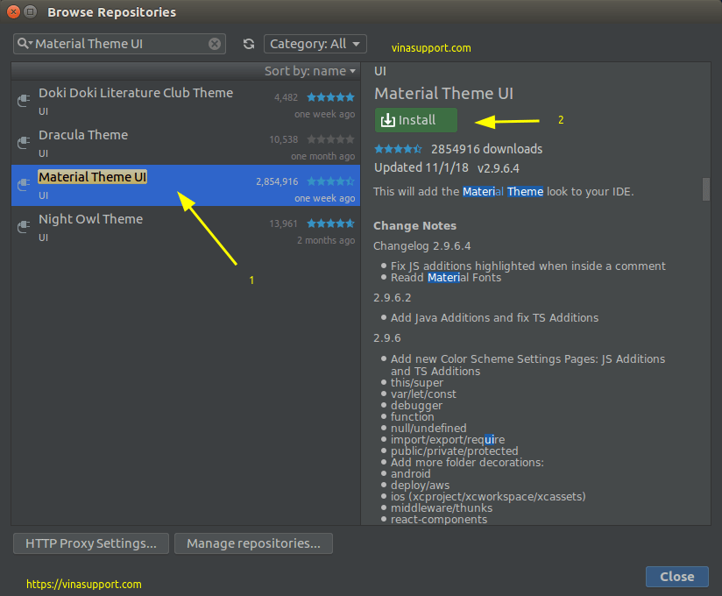Click the Night Owl Theme plug icon
Image resolution: width=722 pixels, height=596 pixels.
click(x=23, y=226)
